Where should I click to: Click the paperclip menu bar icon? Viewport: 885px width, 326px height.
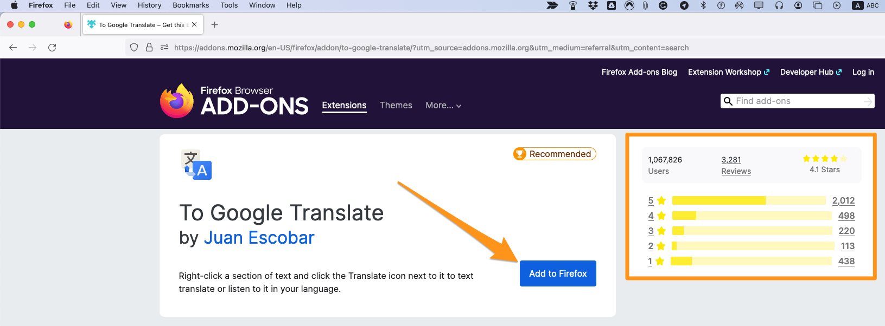pyautogui.click(x=645, y=5)
